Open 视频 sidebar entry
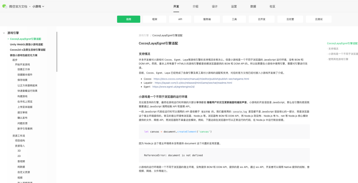 tap(20, 177)
